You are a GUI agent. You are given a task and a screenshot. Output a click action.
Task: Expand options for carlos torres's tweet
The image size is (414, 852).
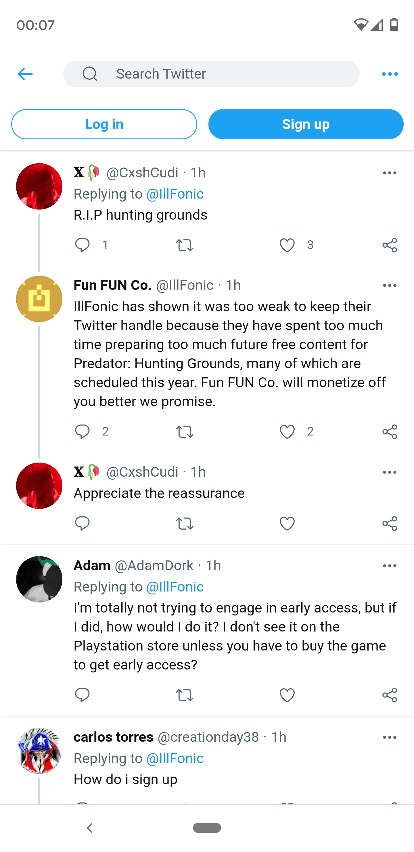click(x=390, y=737)
